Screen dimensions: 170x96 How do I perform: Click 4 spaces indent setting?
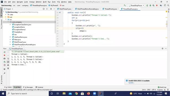point(160,90)
